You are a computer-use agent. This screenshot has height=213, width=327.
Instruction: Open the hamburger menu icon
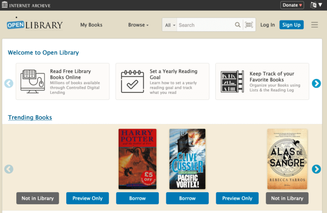click(314, 25)
